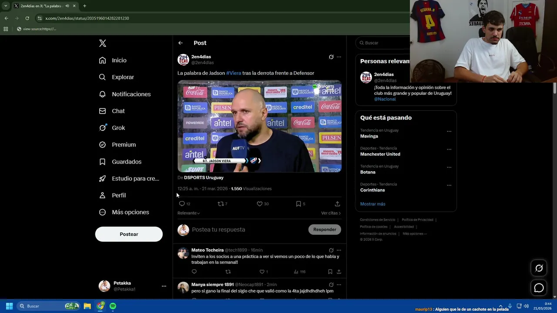Click the X logo in sidebar
The height and width of the screenshot is (313, 557).
coord(103,43)
